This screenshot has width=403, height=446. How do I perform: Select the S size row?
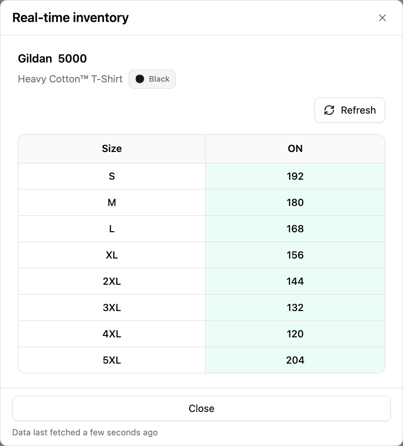point(201,176)
